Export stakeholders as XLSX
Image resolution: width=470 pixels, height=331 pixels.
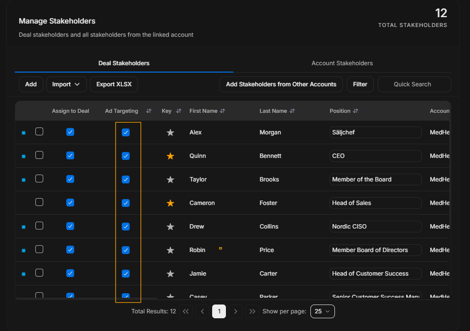(114, 84)
